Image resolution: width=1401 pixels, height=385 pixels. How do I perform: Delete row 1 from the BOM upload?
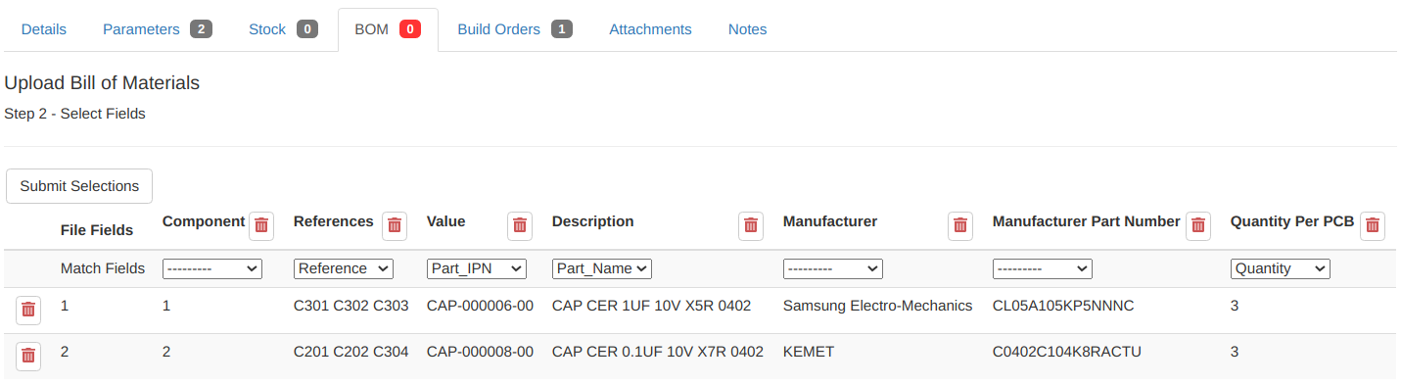click(x=28, y=310)
